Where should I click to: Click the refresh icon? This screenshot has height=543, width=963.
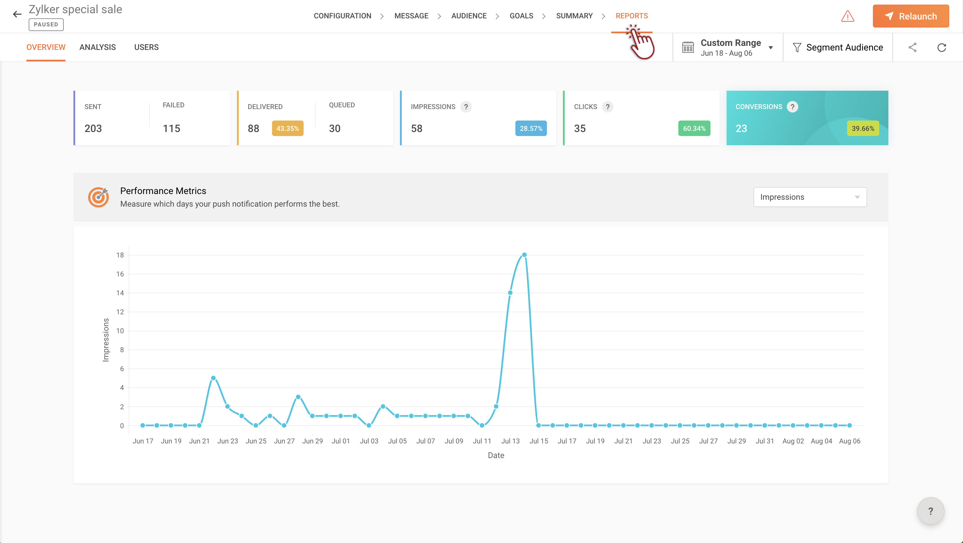[942, 47]
